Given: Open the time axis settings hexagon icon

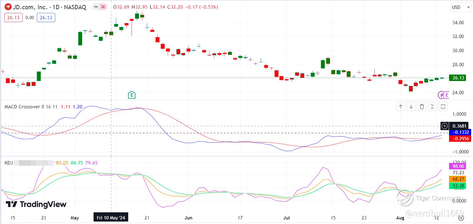Looking at the screenshot, I should click(x=461, y=218).
